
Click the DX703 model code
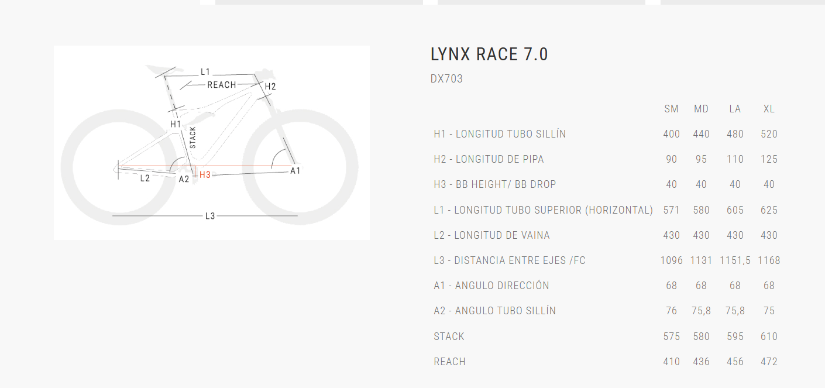tap(446, 79)
